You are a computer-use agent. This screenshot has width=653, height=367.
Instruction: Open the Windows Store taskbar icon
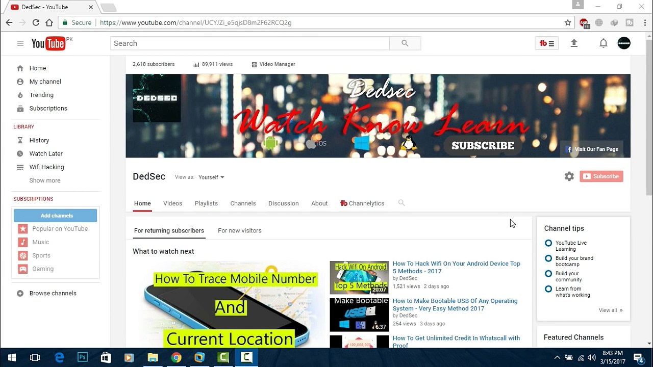[106, 358]
